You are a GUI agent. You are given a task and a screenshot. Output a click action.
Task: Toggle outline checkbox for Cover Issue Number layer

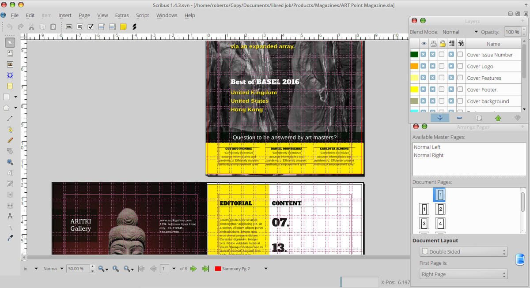pos(460,55)
